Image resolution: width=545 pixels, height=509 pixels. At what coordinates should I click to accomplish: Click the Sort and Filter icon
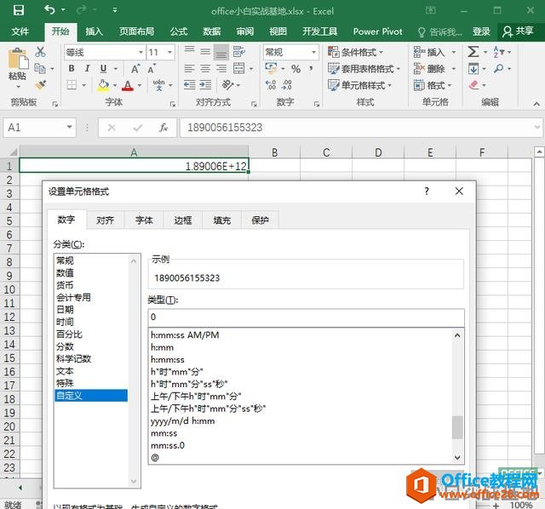click(x=499, y=52)
